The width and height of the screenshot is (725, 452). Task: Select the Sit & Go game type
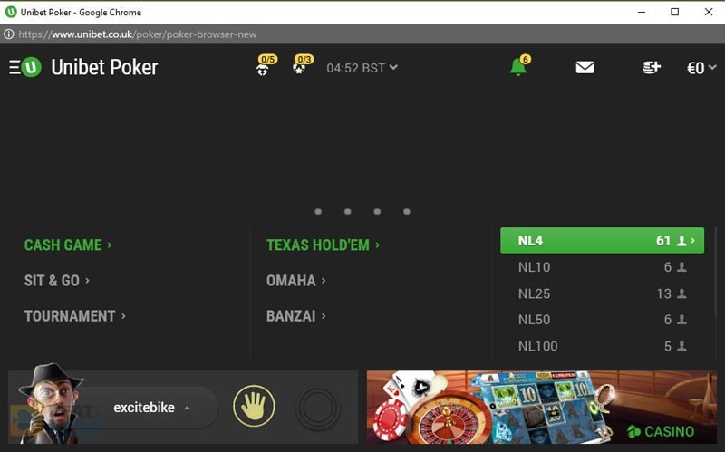click(57, 281)
